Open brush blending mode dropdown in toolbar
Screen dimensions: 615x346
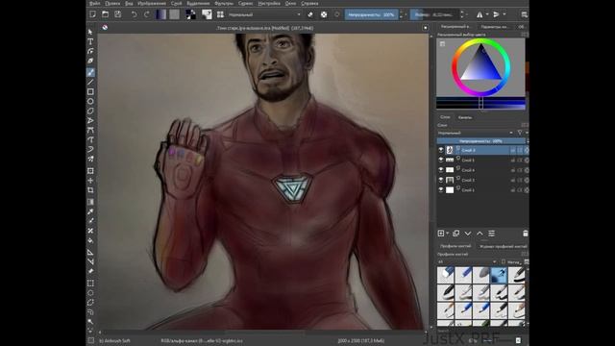(x=265, y=14)
